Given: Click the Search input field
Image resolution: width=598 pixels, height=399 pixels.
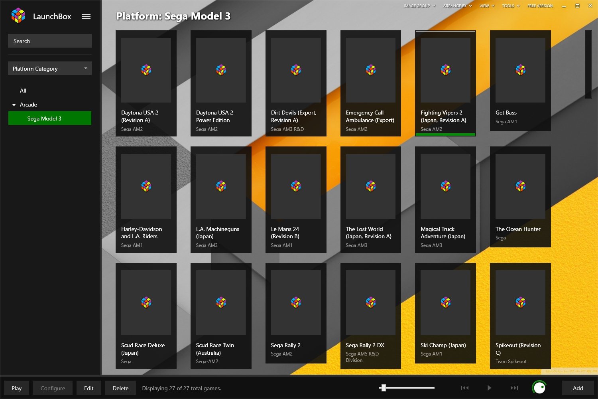Looking at the screenshot, I should (x=50, y=41).
